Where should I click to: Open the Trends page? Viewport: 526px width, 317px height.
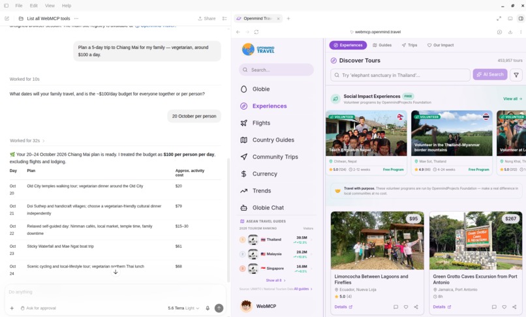click(x=255, y=190)
